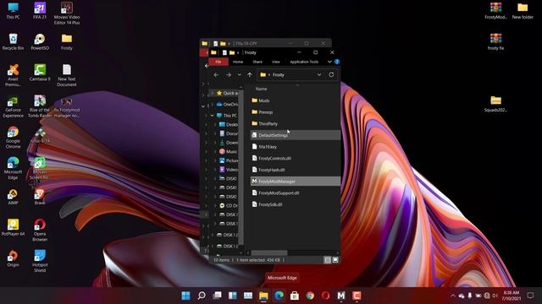Image resolution: width=542 pixels, height=304 pixels.
Task: Open Explorer help question mark
Action: click(x=337, y=62)
